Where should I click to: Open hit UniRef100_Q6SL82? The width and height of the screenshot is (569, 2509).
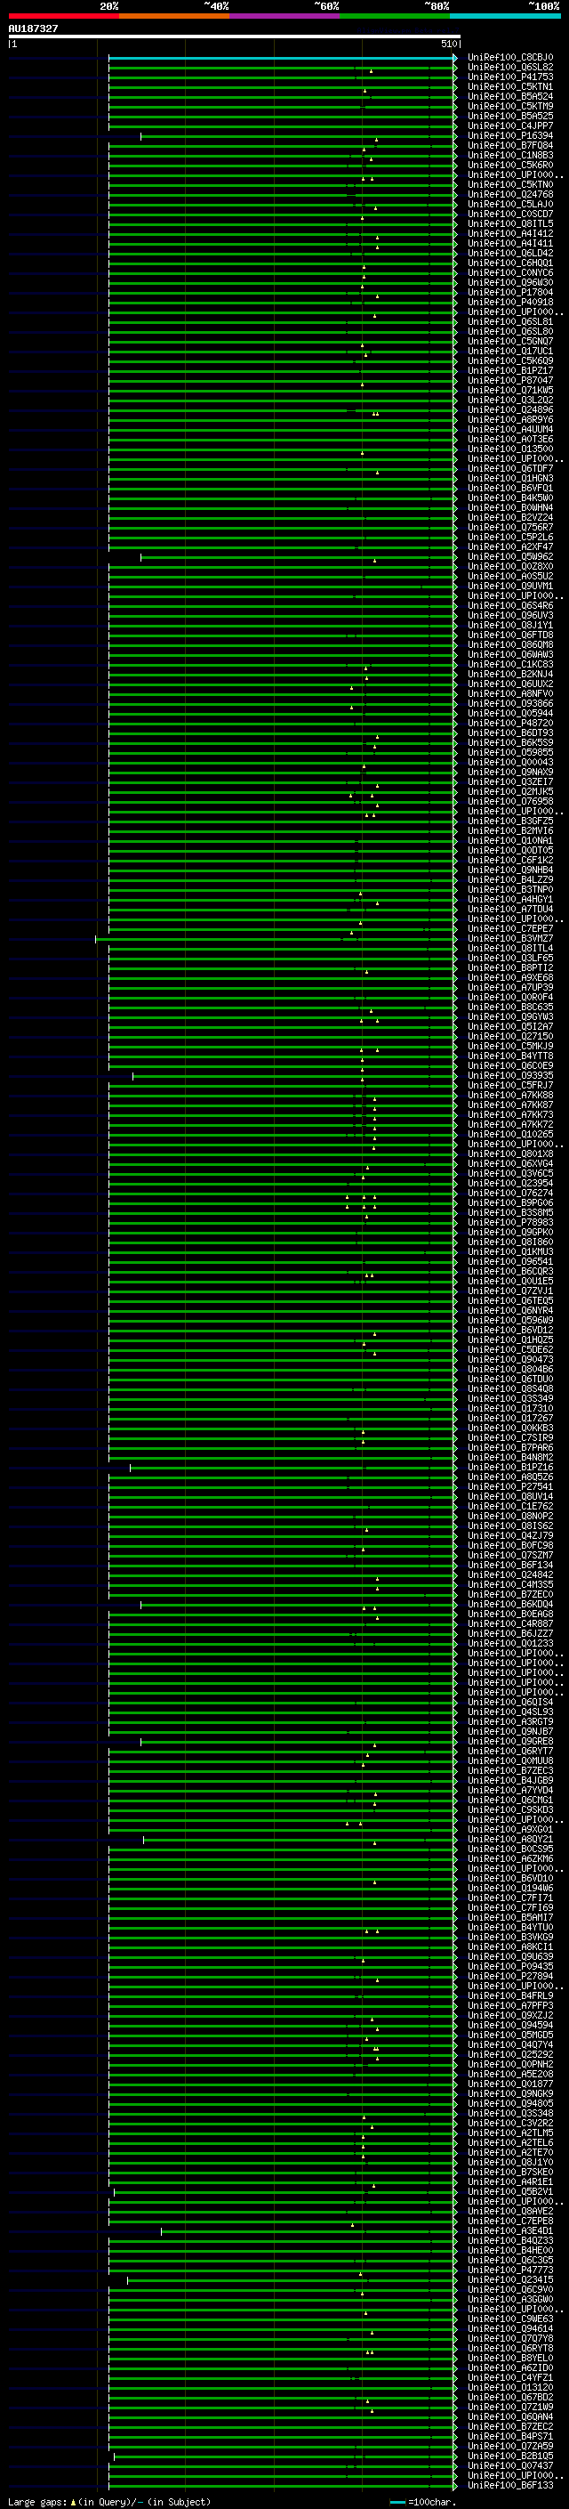510,68
